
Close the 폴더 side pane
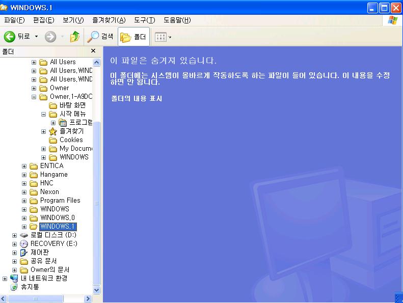click(93, 51)
